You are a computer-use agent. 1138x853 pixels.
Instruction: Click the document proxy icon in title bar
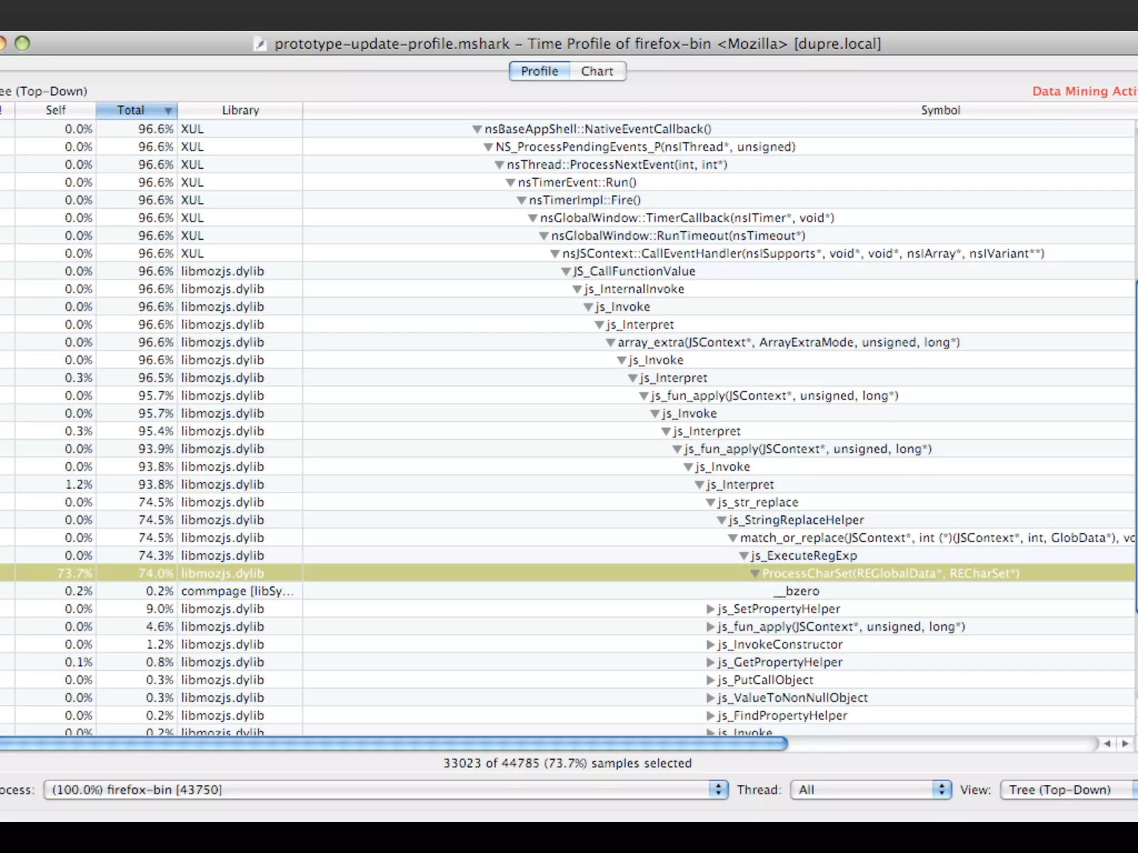tap(260, 44)
